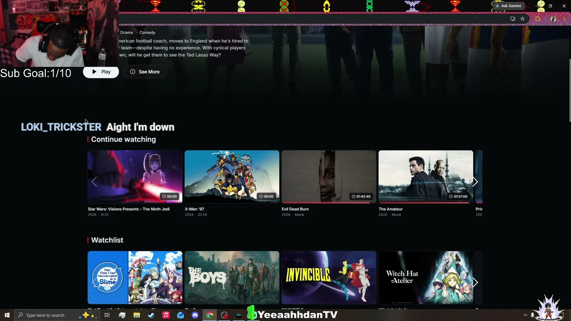Viewport: 571px width, 321px height.
Task: Open Star Wars: Visions Ninth Jedi thumbnail
Action: (135, 177)
